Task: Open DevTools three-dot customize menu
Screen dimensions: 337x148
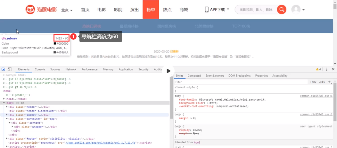Action: tap(327, 69)
